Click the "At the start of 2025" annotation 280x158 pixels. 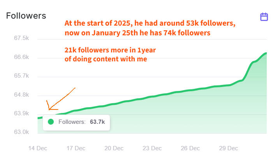coord(150,28)
